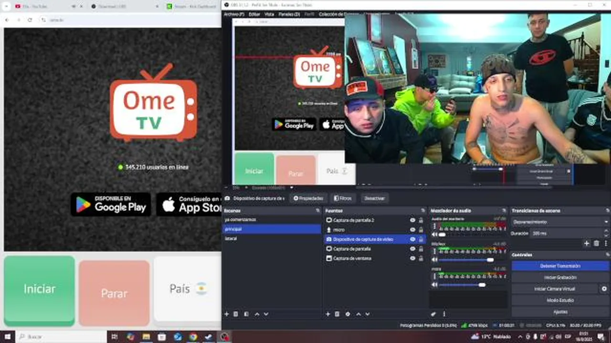
Task: Remove the selected source with the trash icon
Action: click(x=337, y=314)
